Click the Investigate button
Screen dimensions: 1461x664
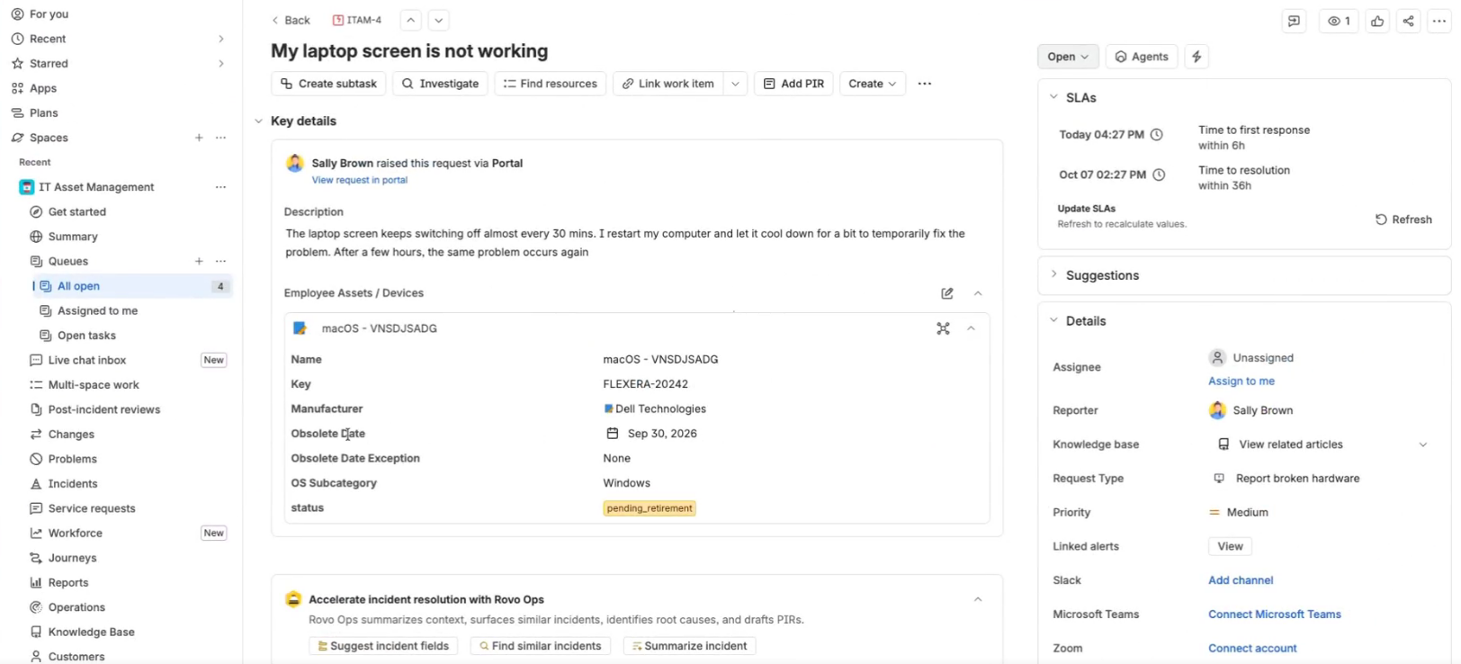(440, 84)
